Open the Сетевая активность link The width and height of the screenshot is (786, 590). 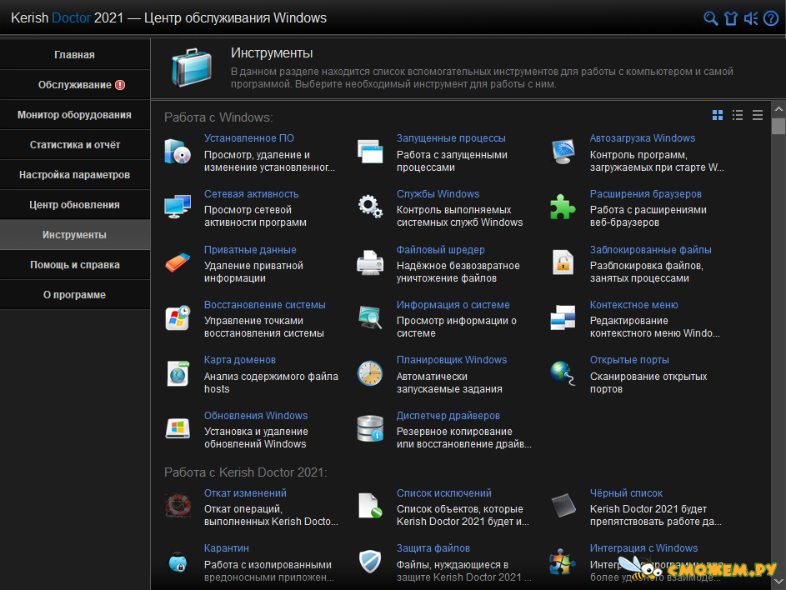tap(251, 194)
